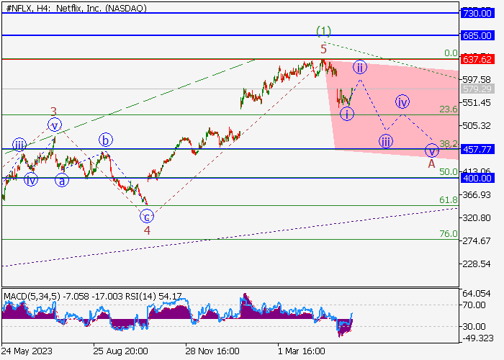Click the 366.93 price axis value
Screen dimensions: 504x360
click(477, 195)
